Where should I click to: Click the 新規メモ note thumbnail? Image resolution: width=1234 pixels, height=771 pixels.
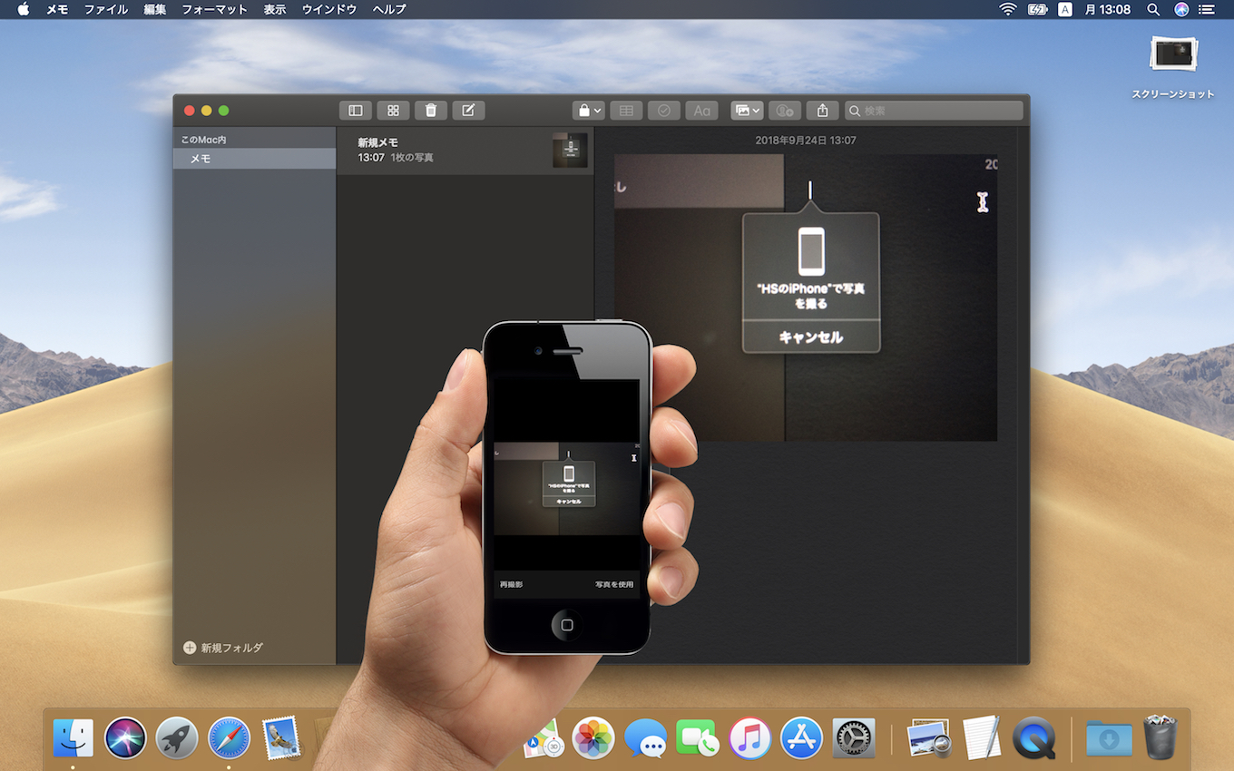coord(570,151)
